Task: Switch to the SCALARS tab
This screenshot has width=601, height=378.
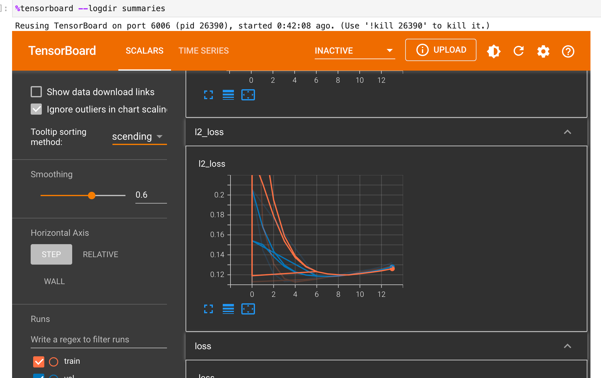Action: coord(144,51)
